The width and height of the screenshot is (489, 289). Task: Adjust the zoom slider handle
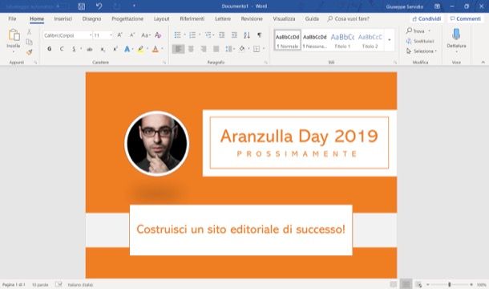(x=450, y=285)
